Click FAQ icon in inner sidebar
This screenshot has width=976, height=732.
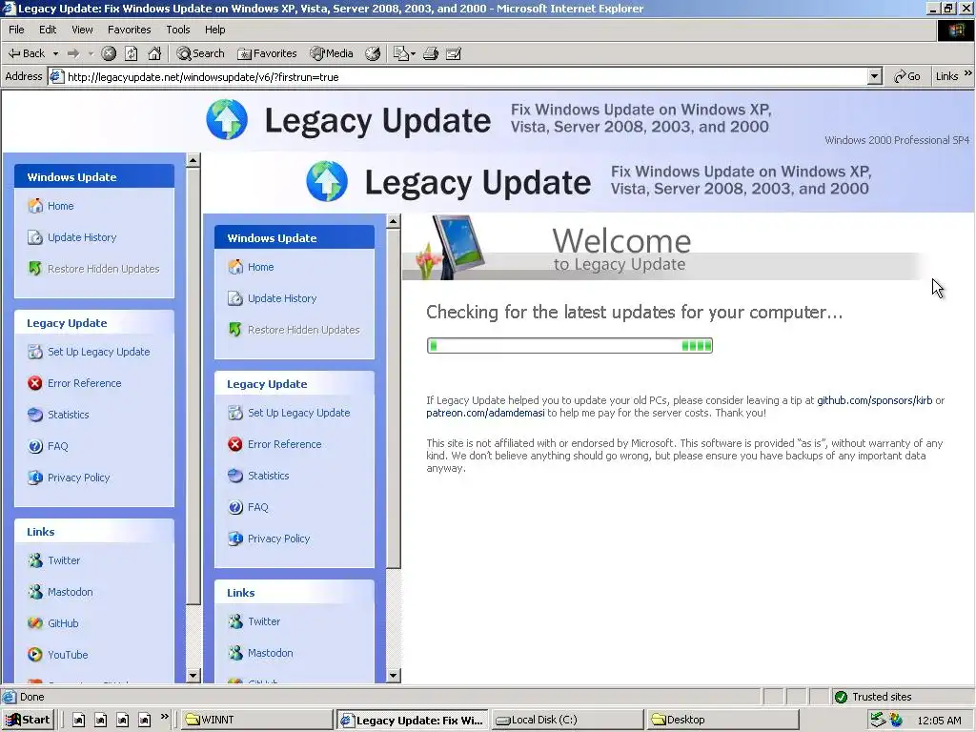[235, 507]
